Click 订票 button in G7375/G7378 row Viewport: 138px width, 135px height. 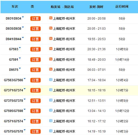pyautogui.click(x=36, y=101)
